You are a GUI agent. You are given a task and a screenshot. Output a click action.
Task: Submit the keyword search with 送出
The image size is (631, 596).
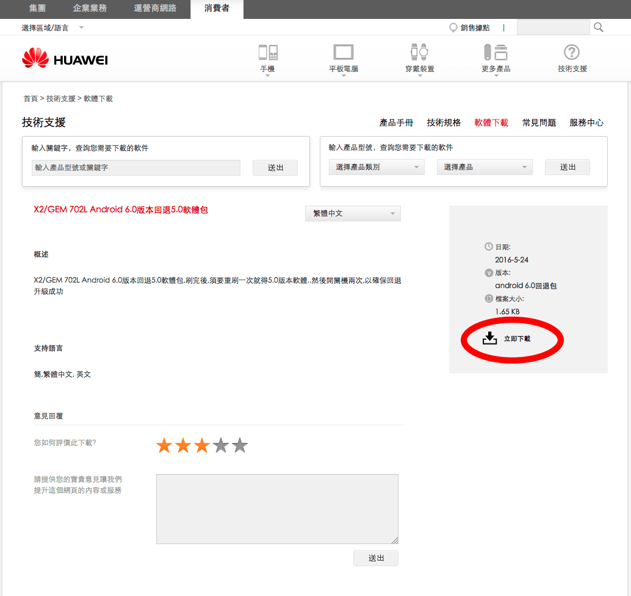tap(275, 168)
